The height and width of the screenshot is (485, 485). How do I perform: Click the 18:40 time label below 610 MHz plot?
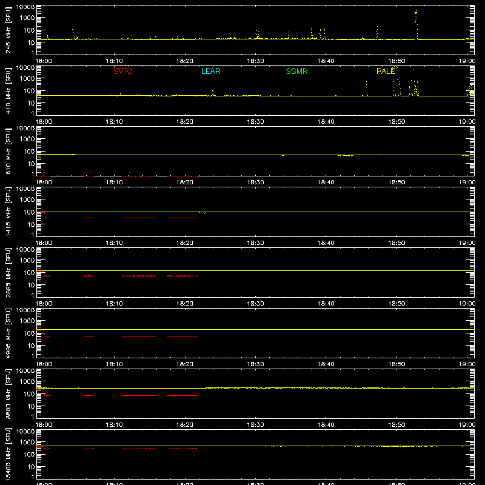click(326, 182)
